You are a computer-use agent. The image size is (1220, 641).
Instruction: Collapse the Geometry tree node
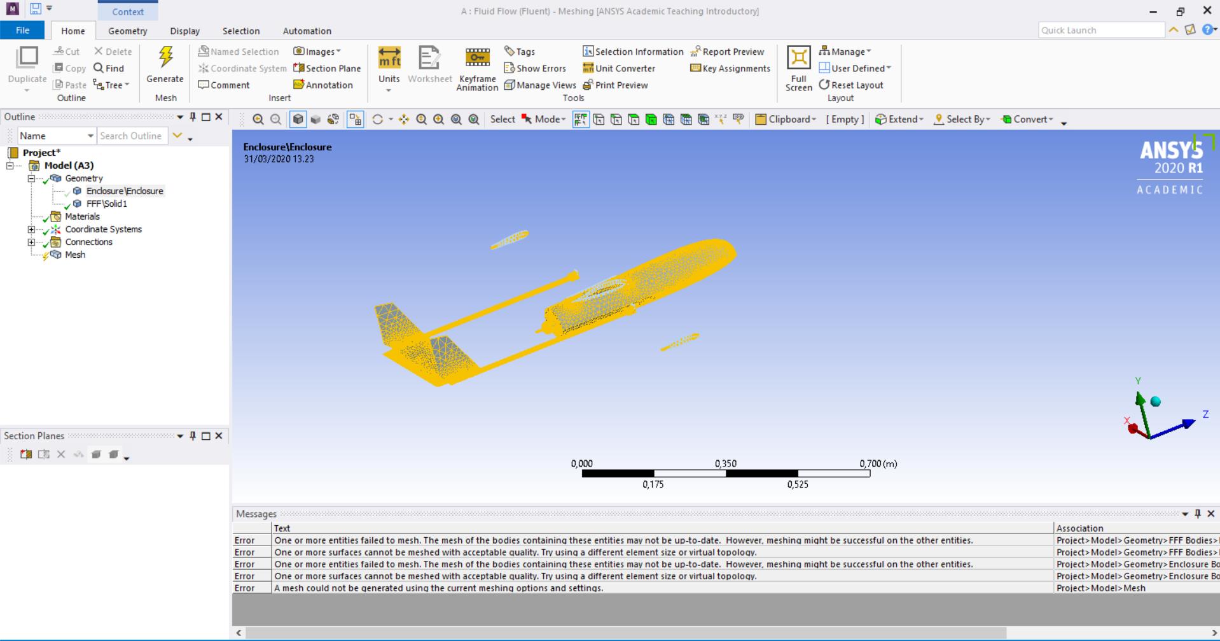[31, 178]
